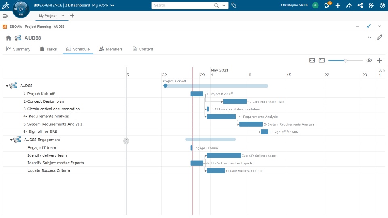Open the search options dropdown arrow
Image resolution: width=388 pixels, height=218 pixels.
(x=224, y=5)
